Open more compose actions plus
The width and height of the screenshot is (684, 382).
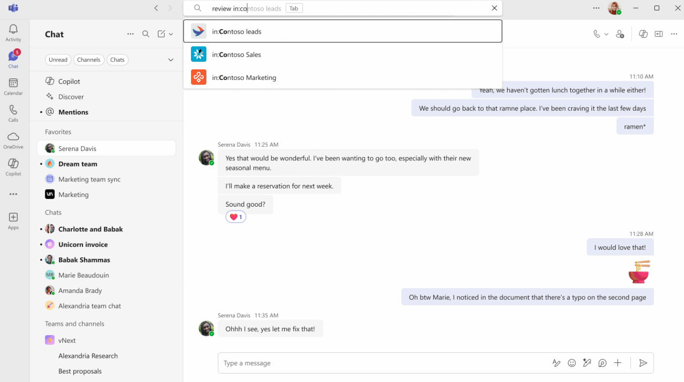tap(618, 363)
